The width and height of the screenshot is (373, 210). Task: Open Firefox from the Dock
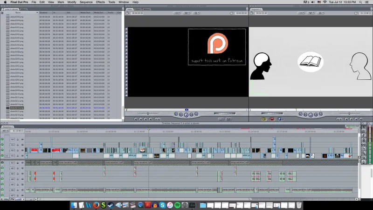pos(96,205)
